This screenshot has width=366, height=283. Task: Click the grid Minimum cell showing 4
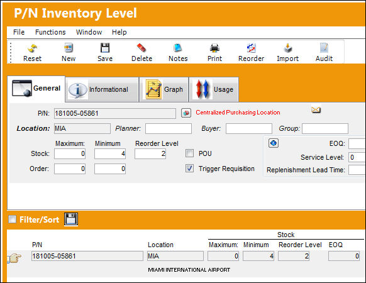pyautogui.click(x=258, y=256)
